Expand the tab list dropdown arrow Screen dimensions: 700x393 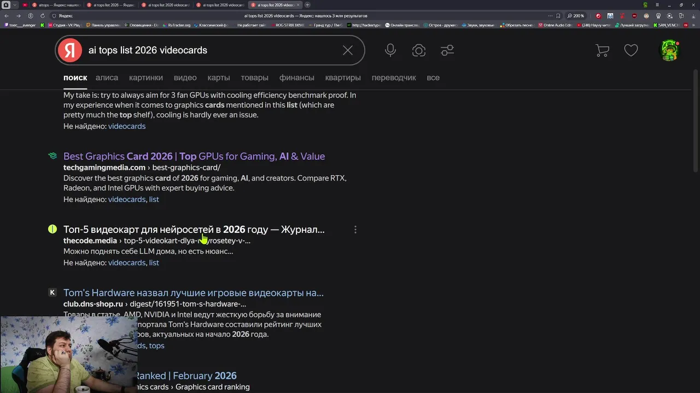pos(15,5)
